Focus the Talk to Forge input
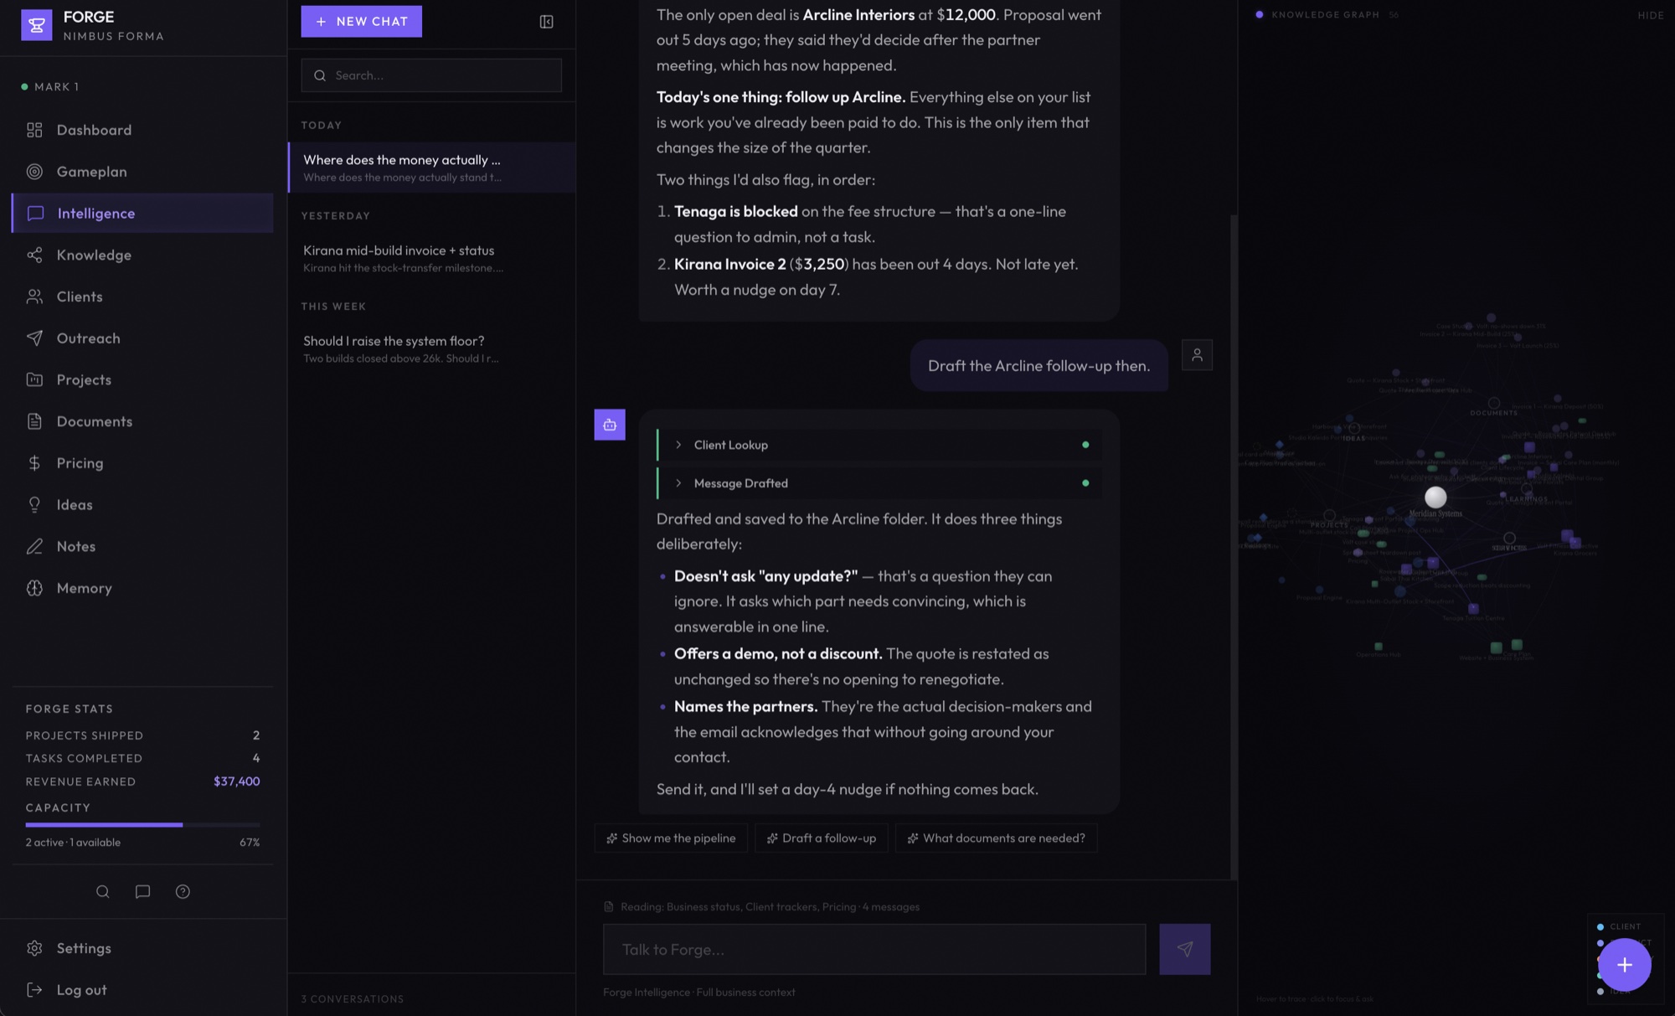The image size is (1675, 1016). coord(874,949)
